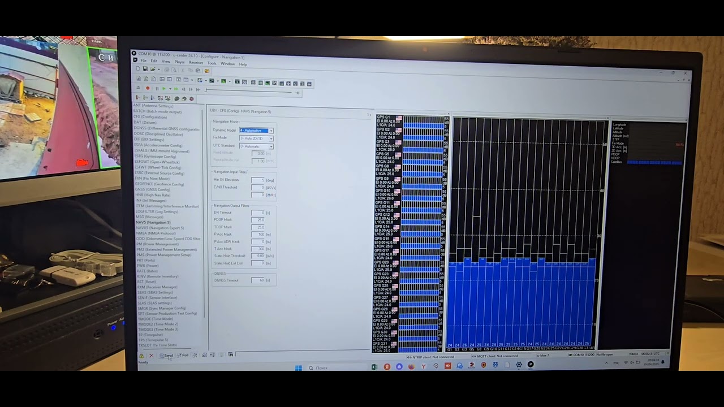Open Excel from the taskbar
Screen dimensions: 724x407
click(x=374, y=367)
